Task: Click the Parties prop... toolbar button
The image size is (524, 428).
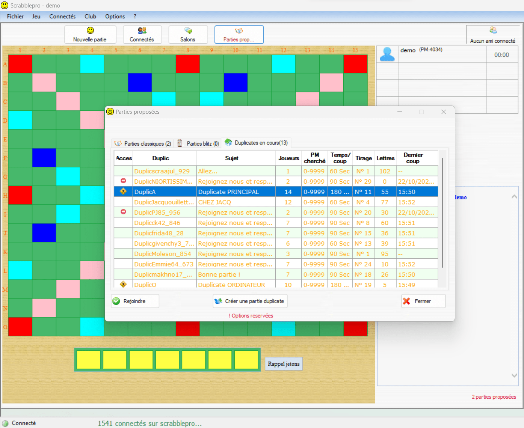Action: click(239, 35)
